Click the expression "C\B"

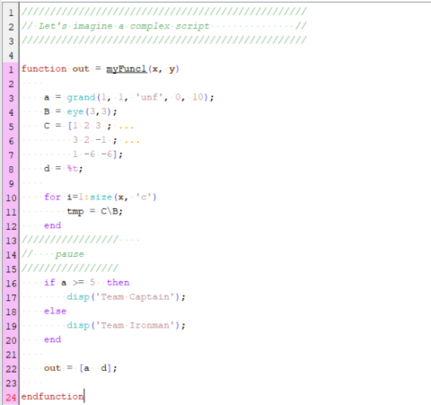tap(110, 211)
